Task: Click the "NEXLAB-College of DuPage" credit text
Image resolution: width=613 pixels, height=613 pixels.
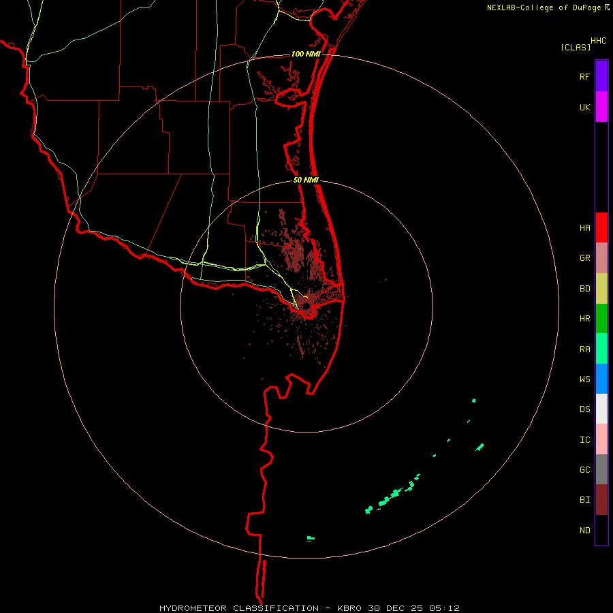Action: (x=544, y=7)
